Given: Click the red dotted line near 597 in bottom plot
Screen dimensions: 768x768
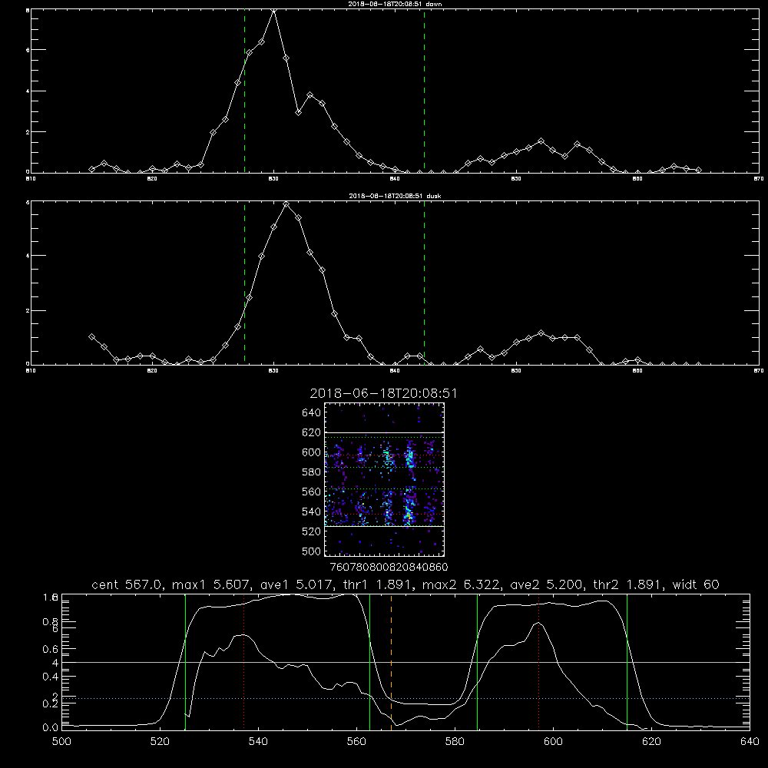Looking at the screenshot, I should click(x=539, y=662).
